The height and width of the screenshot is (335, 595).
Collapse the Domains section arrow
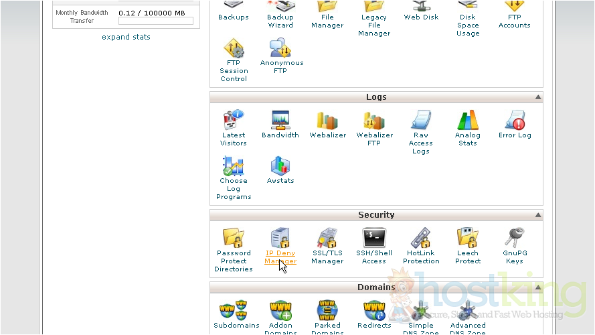(537, 288)
